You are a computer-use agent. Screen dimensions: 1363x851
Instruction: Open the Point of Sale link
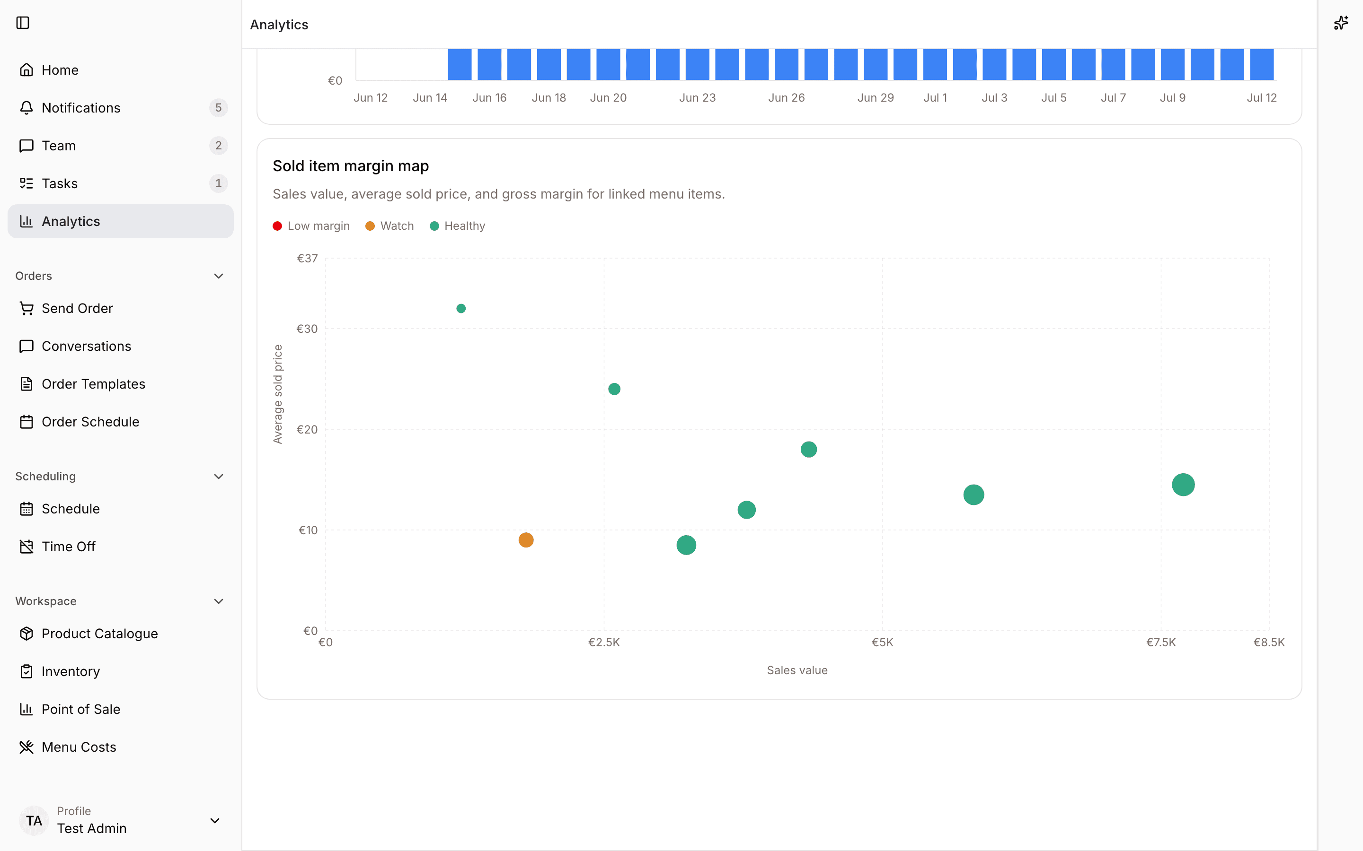[x=121, y=709]
